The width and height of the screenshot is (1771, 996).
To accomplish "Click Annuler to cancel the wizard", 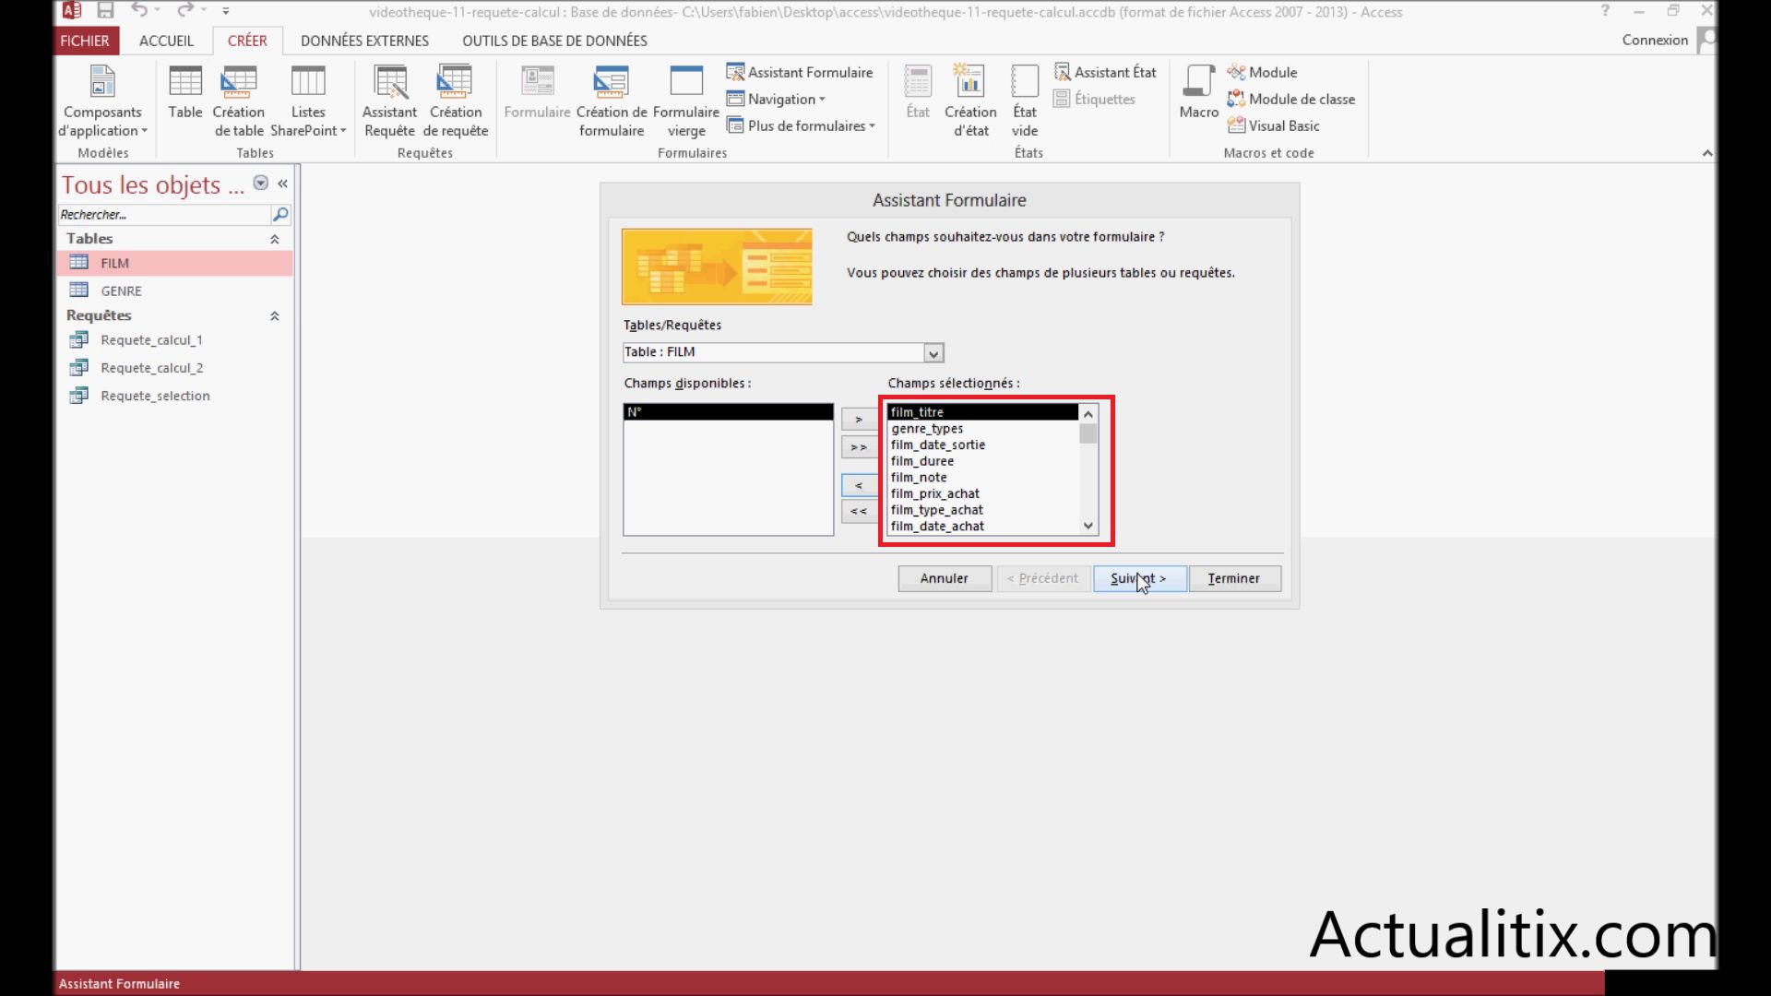I will tap(945, 578).
